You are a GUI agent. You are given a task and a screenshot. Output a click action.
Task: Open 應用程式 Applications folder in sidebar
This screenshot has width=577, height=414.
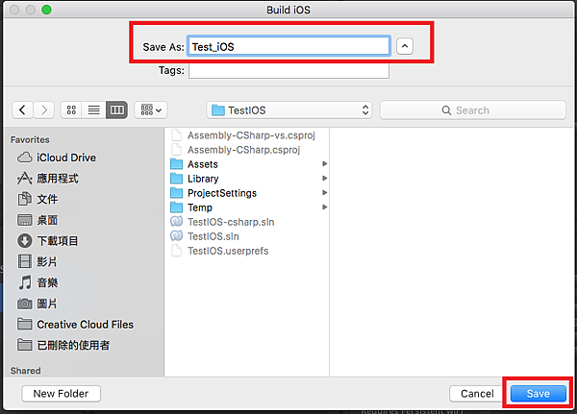[48, 179]
